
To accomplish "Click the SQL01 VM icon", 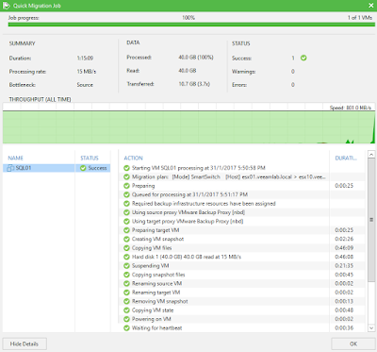I will pyautogui.click(x=10, y=168).
